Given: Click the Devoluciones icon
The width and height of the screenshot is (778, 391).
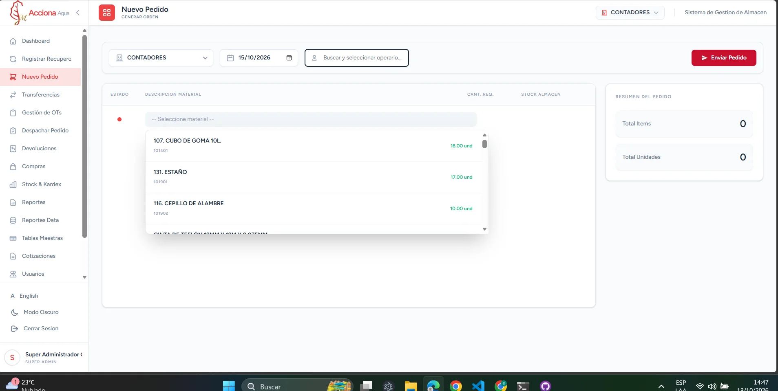Looking at the screenshot, I should click(x=13, y=149).
